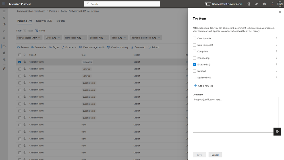Open the Trainable classifiers dropdown
Image resolution: width=284 pixels, height=160 pixels.
pyautogui.click(x=146, y=38)
